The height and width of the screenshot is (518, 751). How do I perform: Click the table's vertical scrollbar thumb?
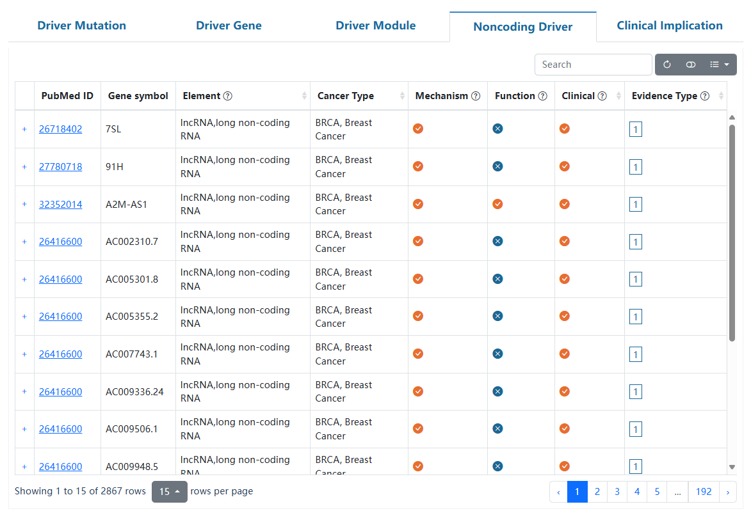coord(732,230)
